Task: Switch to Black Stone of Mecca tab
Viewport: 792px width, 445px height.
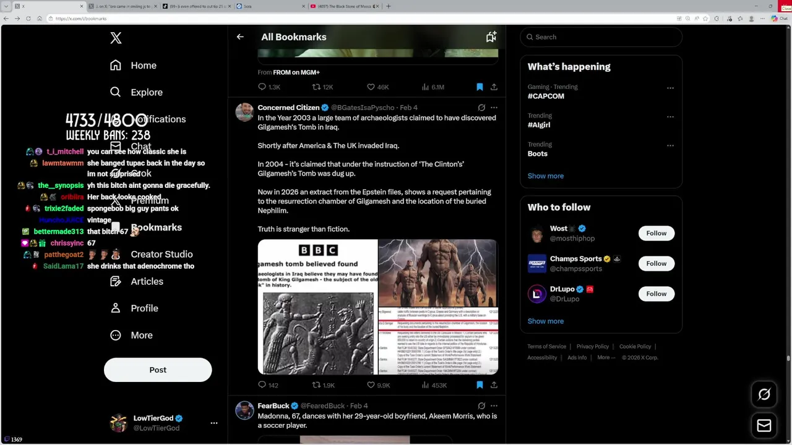Action: click(x=343, y=6)
